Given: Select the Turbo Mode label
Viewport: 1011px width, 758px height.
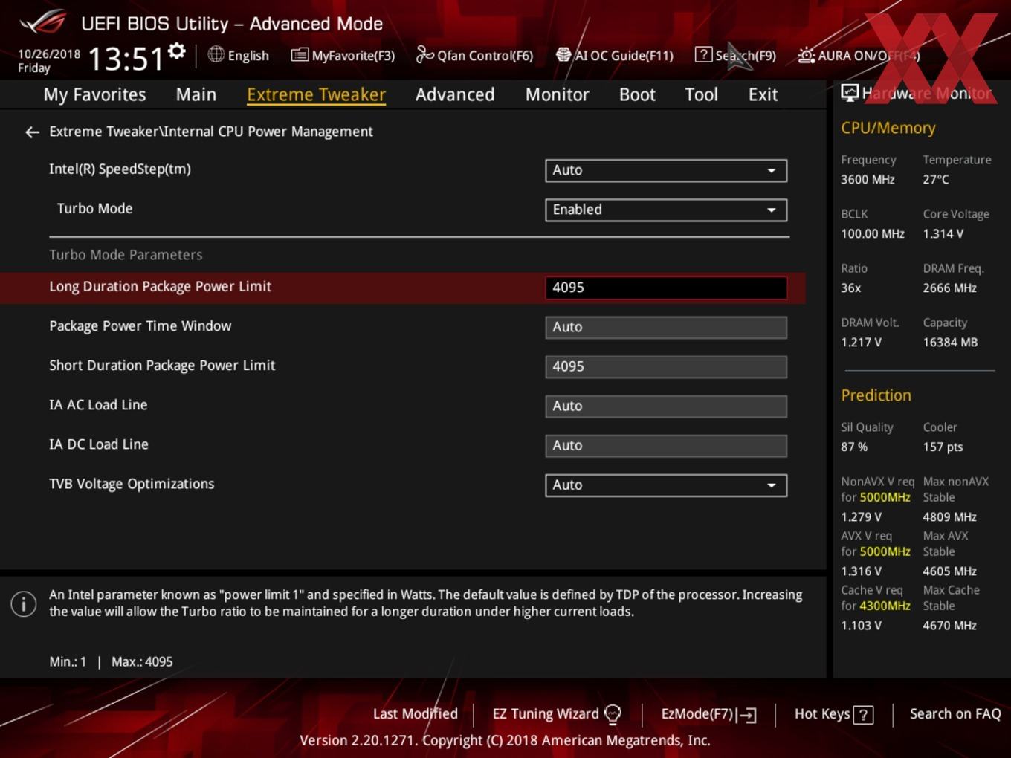Looking at the screenshot, I should (95, 209).
